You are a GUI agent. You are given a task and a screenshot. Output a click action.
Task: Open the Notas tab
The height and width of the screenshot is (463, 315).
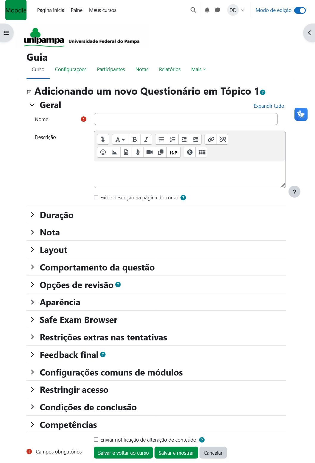coord(142,69)
